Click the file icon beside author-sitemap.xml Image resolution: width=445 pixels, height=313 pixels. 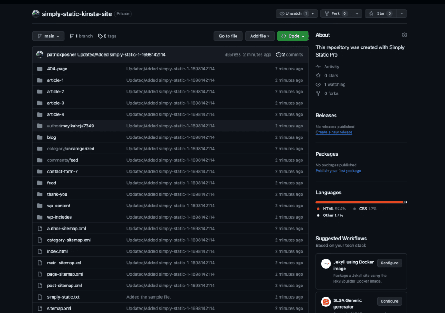tap(40, 229)
